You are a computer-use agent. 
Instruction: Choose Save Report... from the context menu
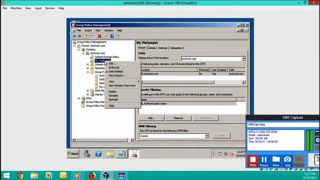click(117, 75)
